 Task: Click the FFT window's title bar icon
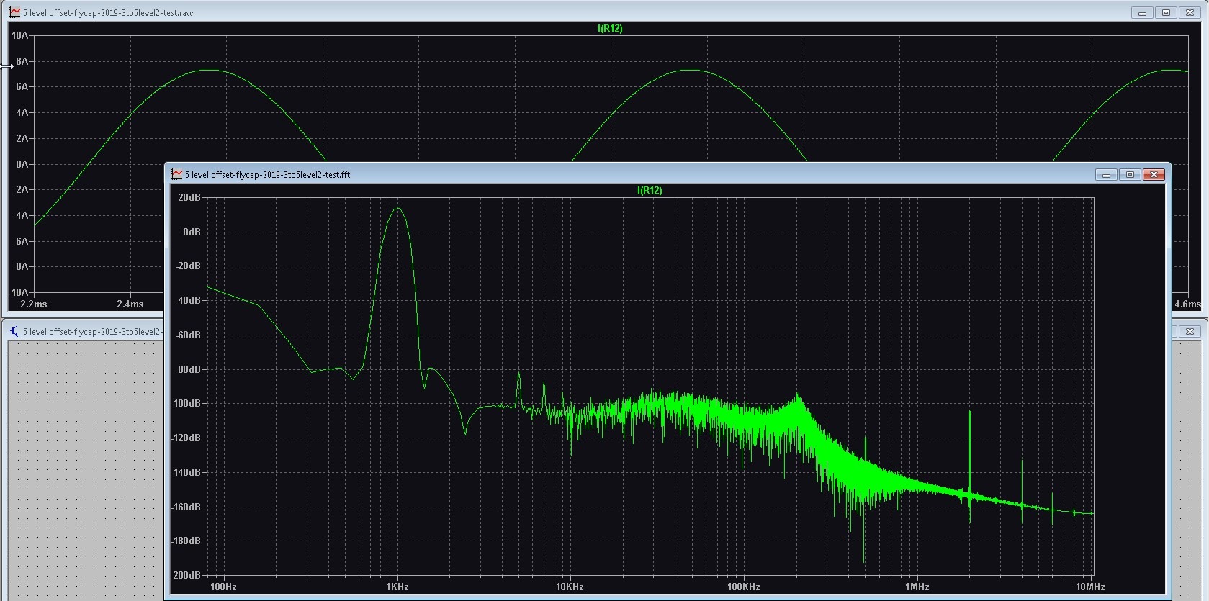pyautogui.click(x=176, y=174)
